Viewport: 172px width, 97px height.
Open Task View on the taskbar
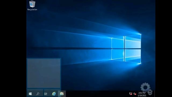tap(46, 94)
